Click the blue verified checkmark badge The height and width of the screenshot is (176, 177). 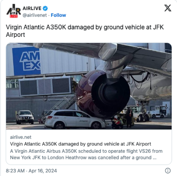pyautogui.click(x=45, y=8)
